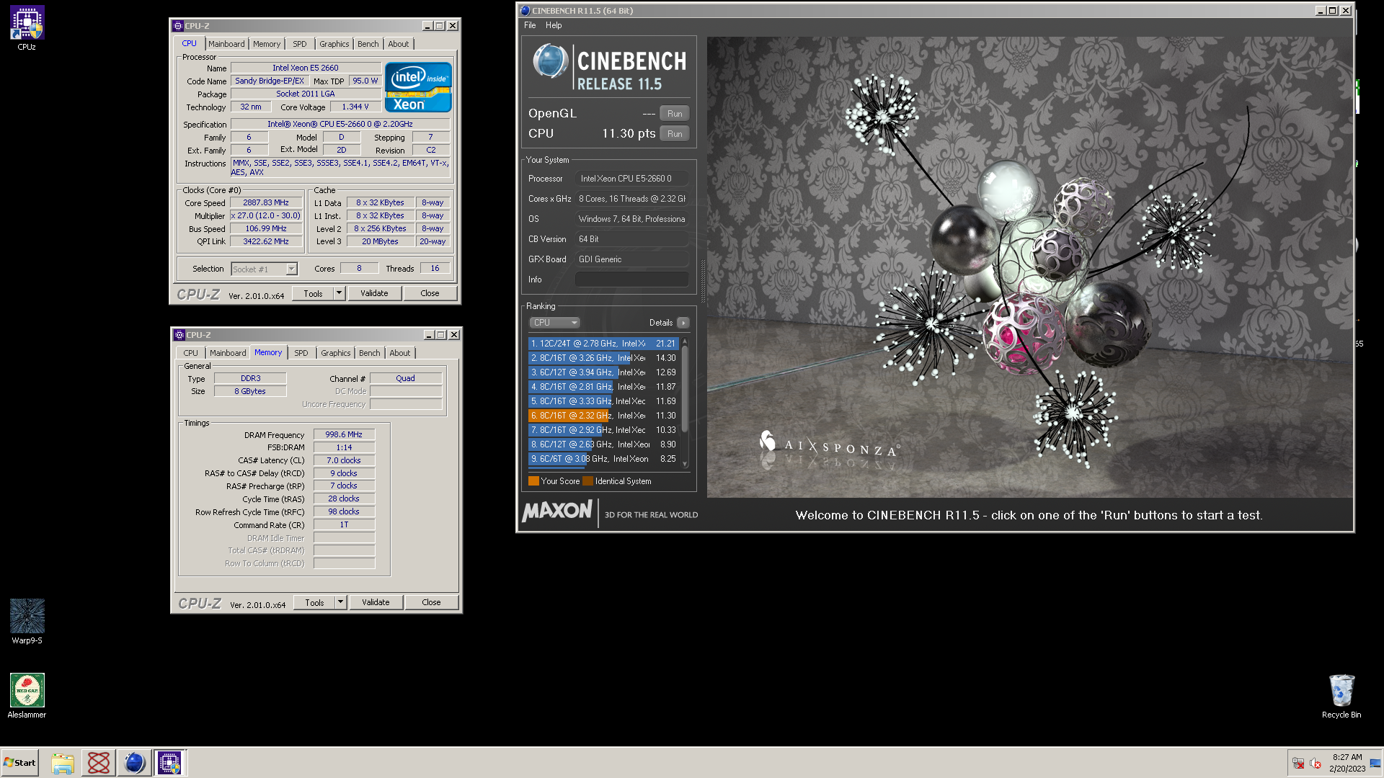
Task: Switch to About tab in upper CPU-Z
Action: (x=399, y=44)
